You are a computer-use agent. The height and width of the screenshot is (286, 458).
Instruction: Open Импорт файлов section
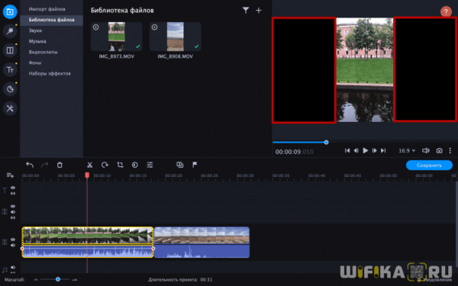point(47,9)
